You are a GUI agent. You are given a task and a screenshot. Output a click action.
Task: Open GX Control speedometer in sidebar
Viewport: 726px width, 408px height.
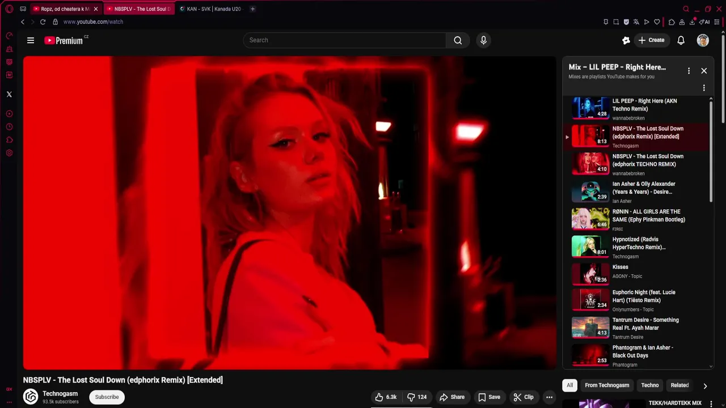click(x=9, y=36)
